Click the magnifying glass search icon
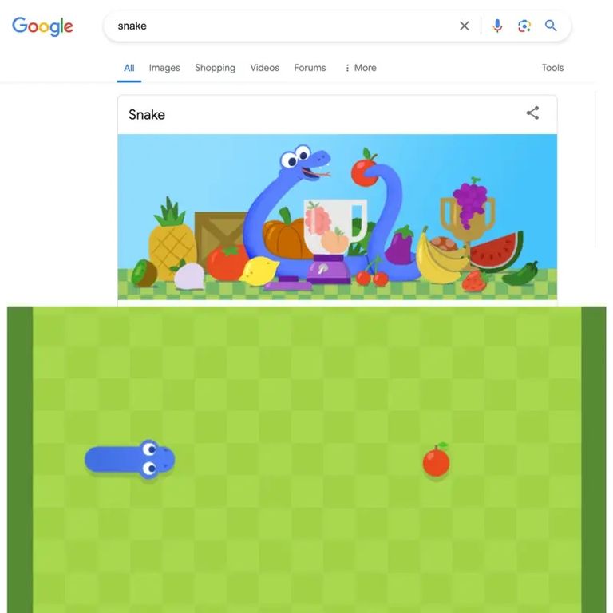The width and height of the screenshot is (613, 613). 551,26
